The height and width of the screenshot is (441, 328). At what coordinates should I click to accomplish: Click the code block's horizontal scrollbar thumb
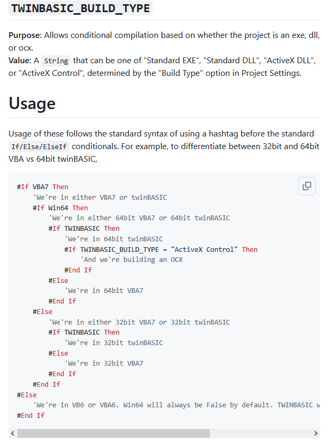pyautogui.click(x=113, y=433)
